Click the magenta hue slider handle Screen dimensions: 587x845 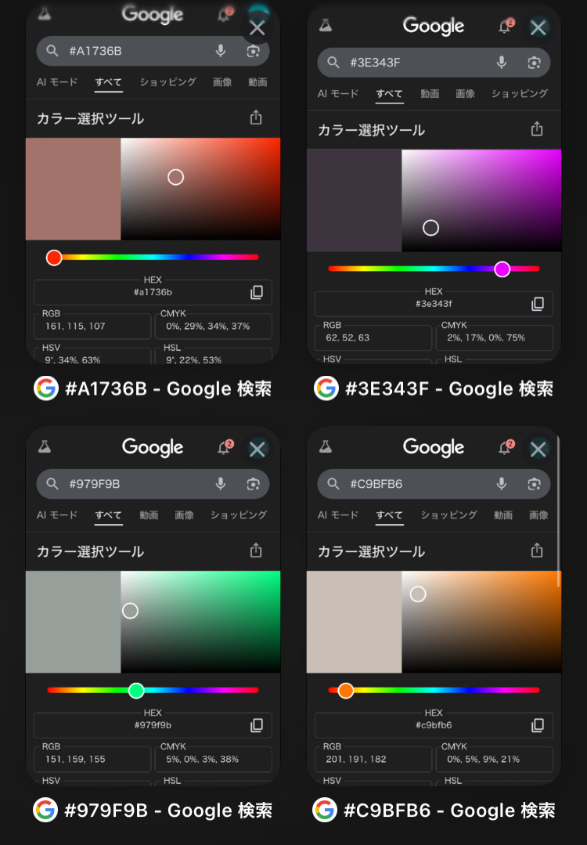coord(502,269)
